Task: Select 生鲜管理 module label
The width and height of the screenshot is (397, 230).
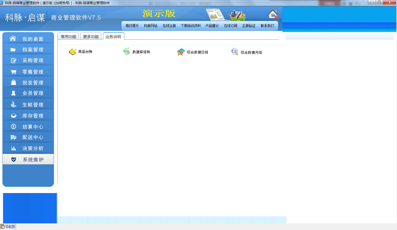Action: 33,105
